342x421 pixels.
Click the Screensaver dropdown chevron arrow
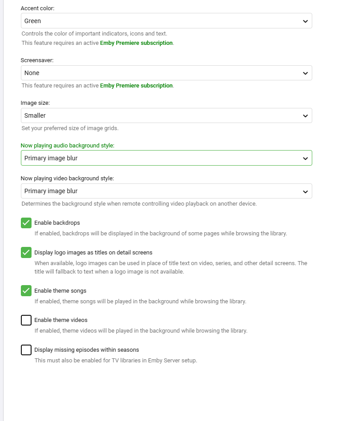coord(305,73)
